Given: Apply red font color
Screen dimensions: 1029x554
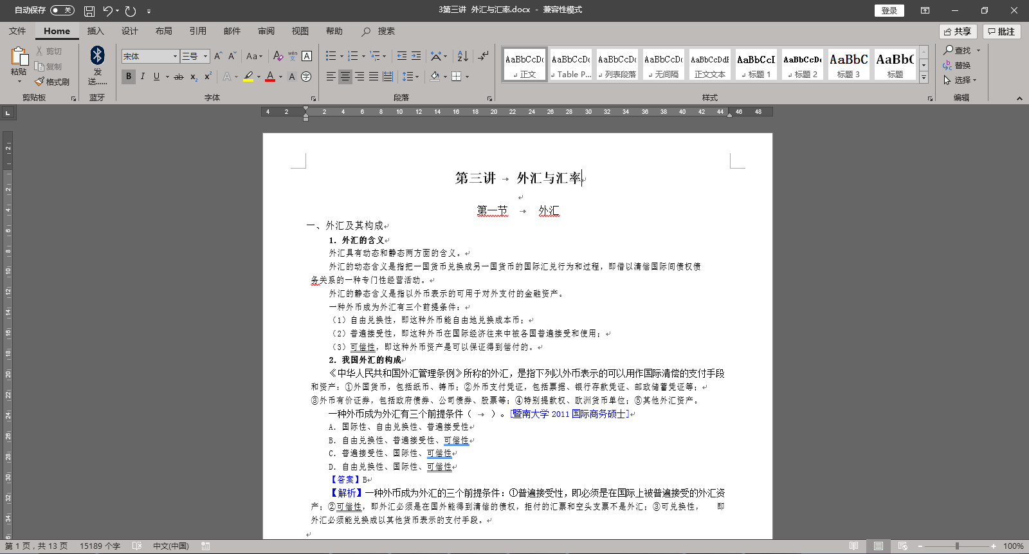Looking at the screenshot, I should (x=270, y=77).
